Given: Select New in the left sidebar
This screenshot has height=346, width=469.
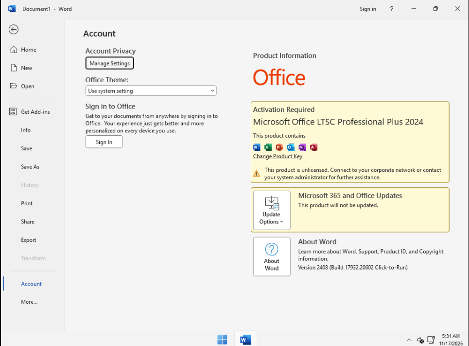Looking at the screenshot, I should click(26, 68).
